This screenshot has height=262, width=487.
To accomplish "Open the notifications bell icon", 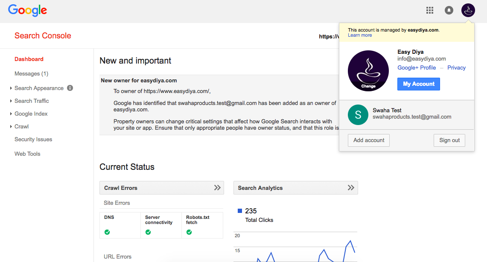I will [449, 11].
